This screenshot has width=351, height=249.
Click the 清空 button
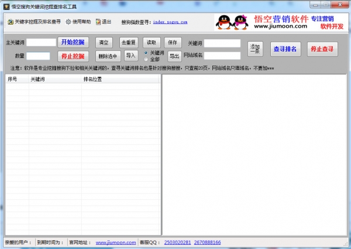104,43
